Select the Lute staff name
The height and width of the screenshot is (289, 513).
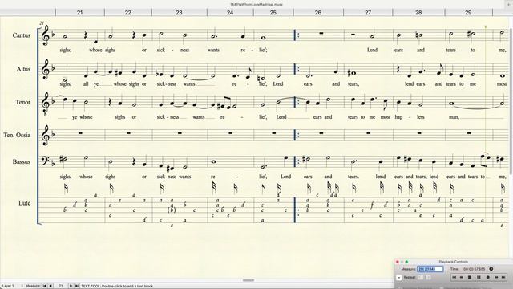[x=25, y=203]
